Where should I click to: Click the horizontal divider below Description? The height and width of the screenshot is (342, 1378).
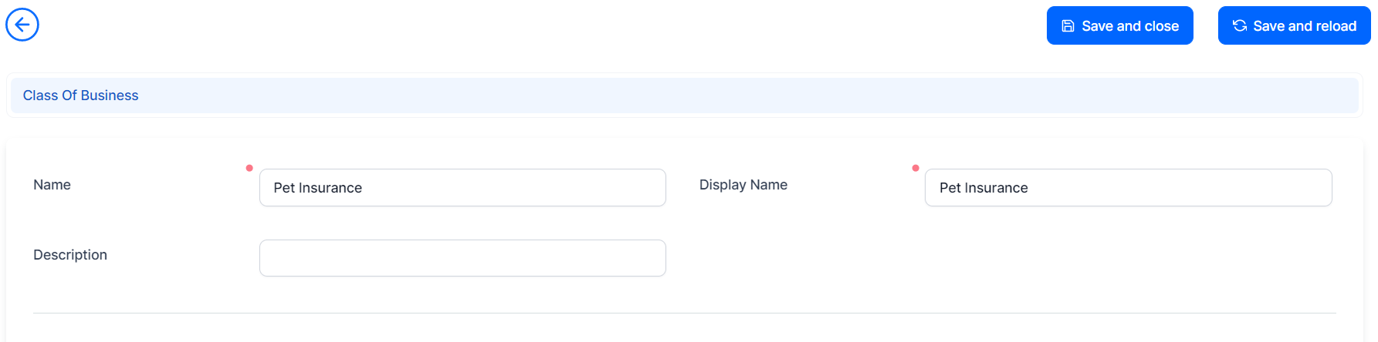point(684,313)
